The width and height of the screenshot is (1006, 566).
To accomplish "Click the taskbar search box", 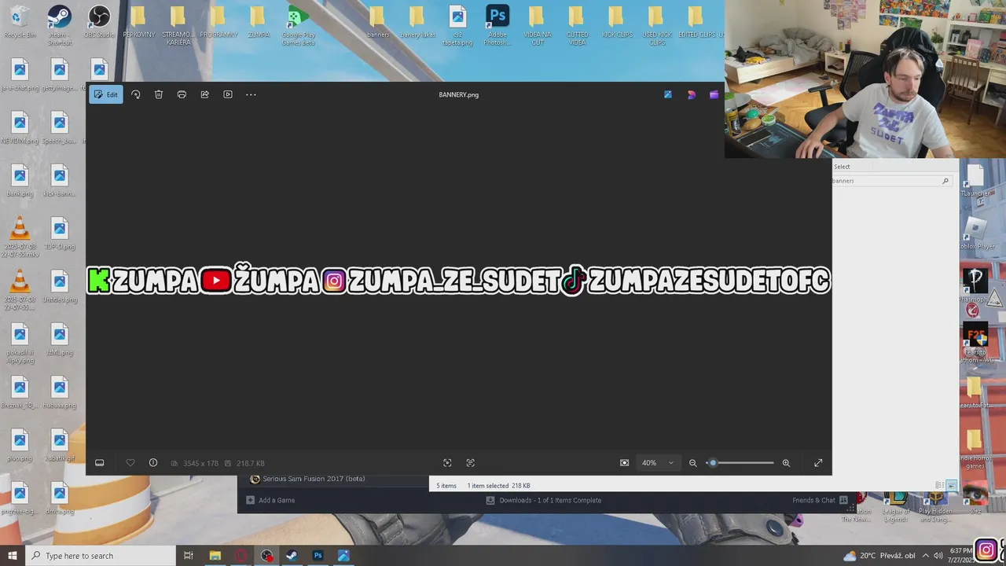I will coord(101,556).
